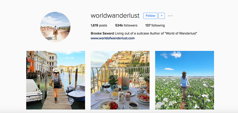
Task: Open the 137 following list
Action: tap(155, 25)
